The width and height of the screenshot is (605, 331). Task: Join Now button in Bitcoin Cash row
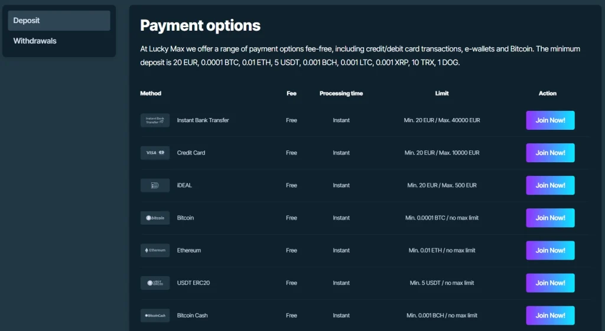[550, 315]
